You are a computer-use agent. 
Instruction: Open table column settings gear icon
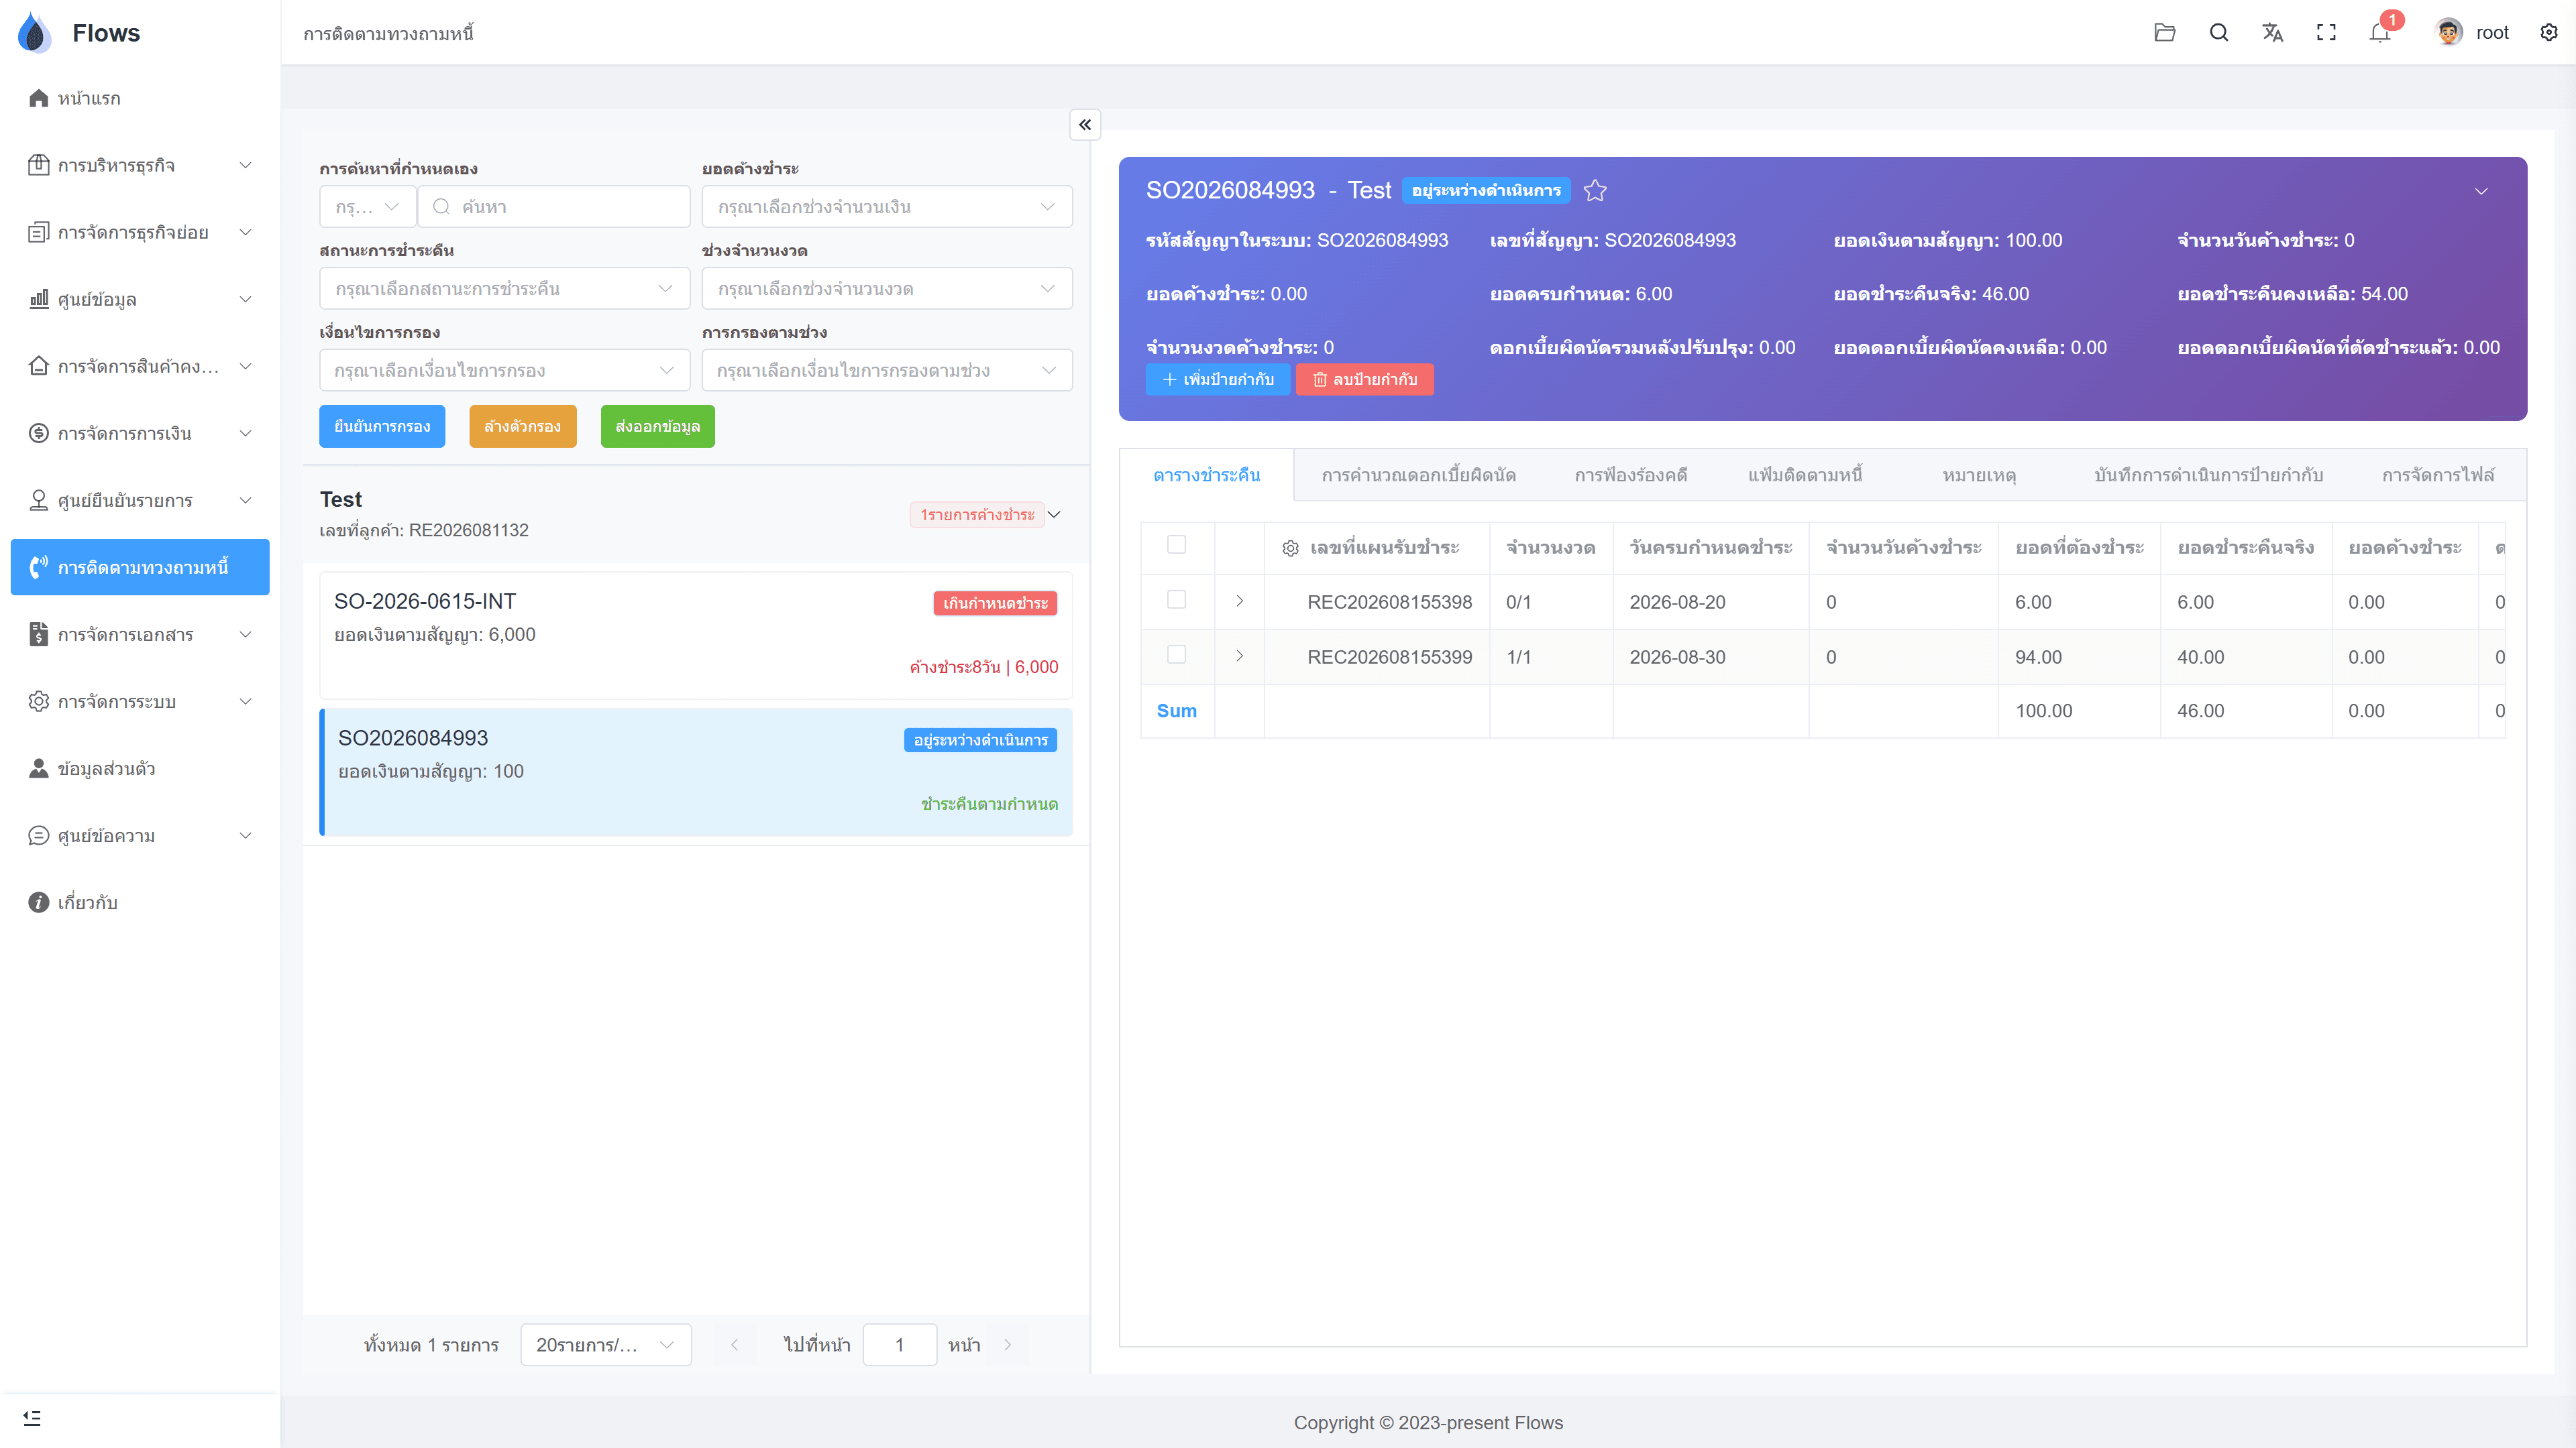click(x=1290, y=548)
